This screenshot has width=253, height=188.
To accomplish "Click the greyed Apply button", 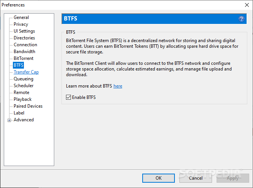I will click(233, 178).
